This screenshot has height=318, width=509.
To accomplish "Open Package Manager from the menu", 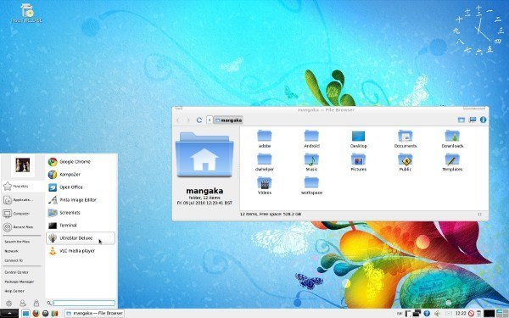I will pyautogui.click(x=20, y=282).
